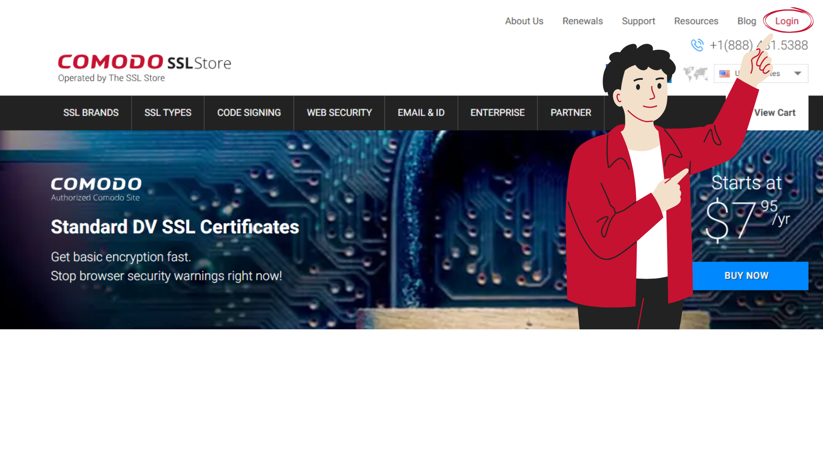Open the Blog link
Screen dimensions: 823x463
point(746,21)
